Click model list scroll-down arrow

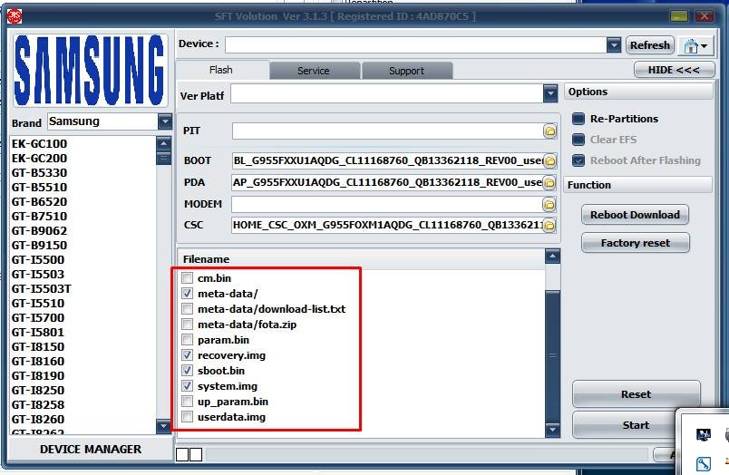tap(163, 426)
